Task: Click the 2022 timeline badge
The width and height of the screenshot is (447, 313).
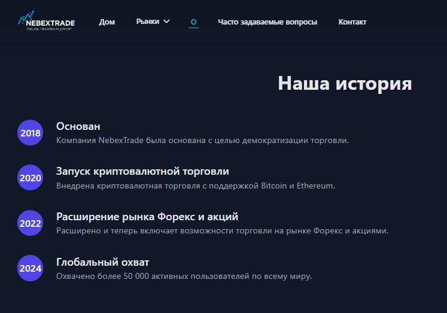Action: [30, 223]
